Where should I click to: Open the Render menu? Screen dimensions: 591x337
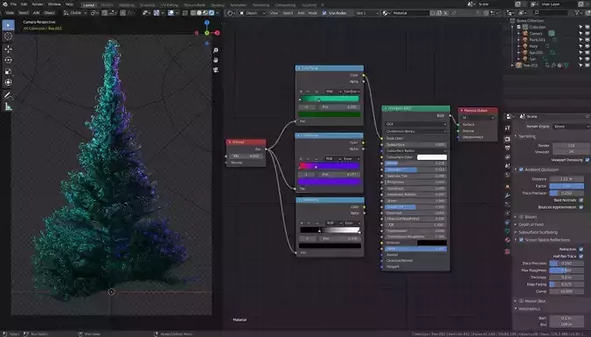[38, 4]
